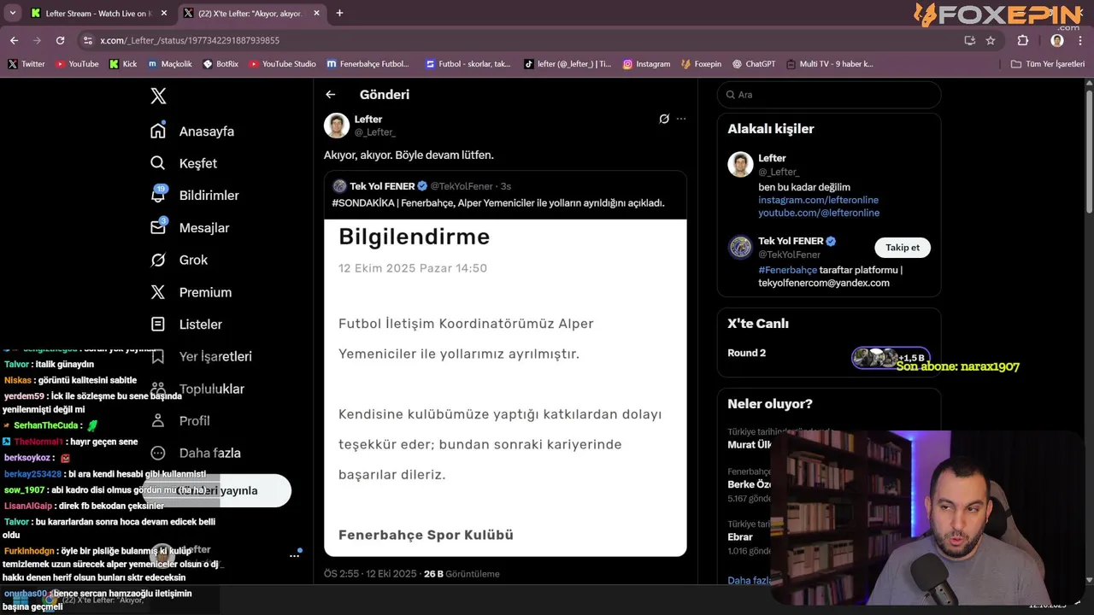
Task: Expand Daha fazla in sidebar
Action: coord(196,453)
